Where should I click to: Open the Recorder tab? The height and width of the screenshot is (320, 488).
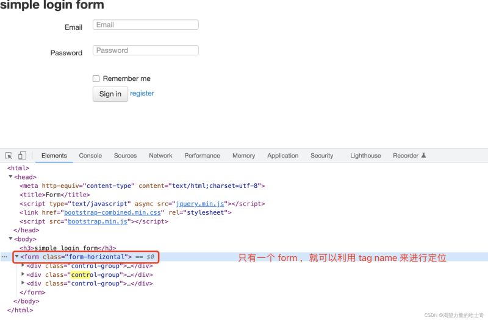click(409, 156)
